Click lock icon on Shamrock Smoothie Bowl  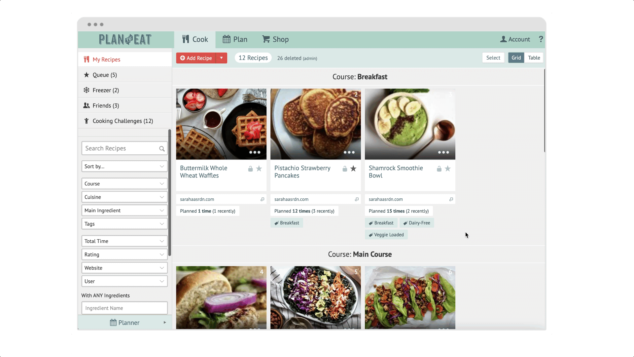[439, 169]
